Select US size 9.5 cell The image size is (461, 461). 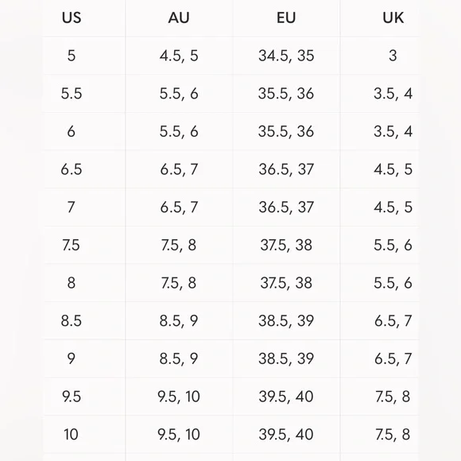72,397
